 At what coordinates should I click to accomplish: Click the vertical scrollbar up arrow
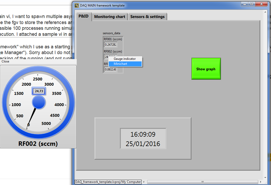[x=265, y=12]
